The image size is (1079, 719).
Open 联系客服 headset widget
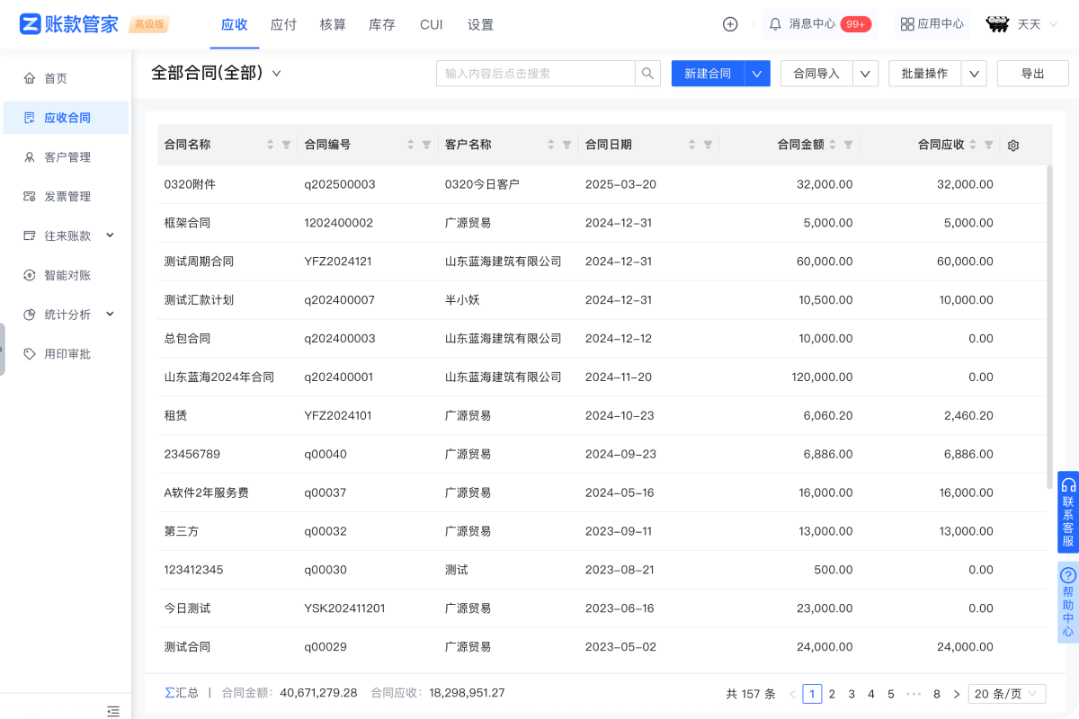pyautogui.click(x=1068, y=510)
